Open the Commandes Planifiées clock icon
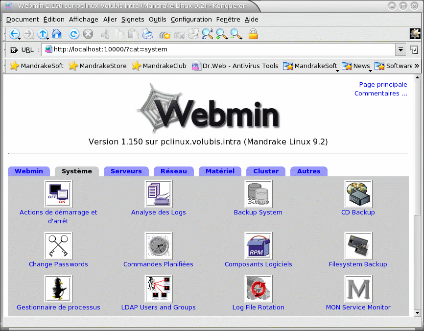The width and height of the screenshot is (424, 331). coord(159,246)
